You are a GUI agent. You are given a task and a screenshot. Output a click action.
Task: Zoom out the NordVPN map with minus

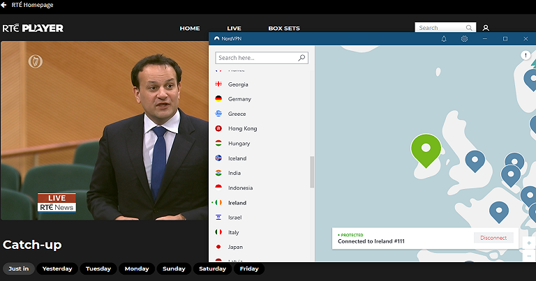(x=529, y=255)
